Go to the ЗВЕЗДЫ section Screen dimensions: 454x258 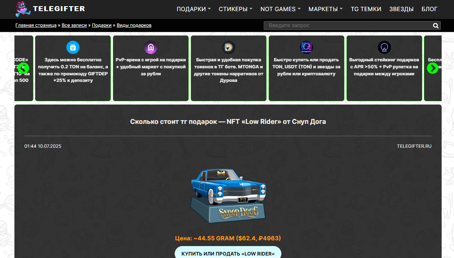[x=401, y=9]
